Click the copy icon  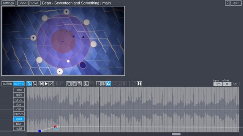(x=69, y=84)
